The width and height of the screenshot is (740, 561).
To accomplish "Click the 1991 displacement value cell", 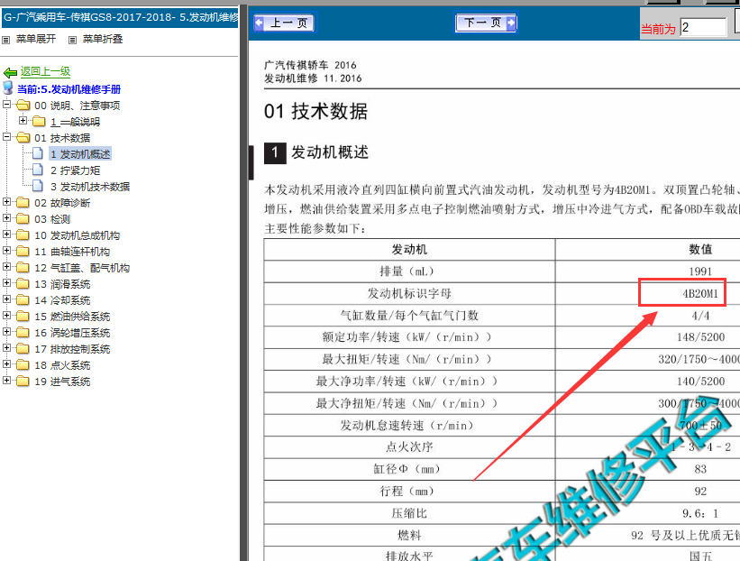I will point(699,271).
